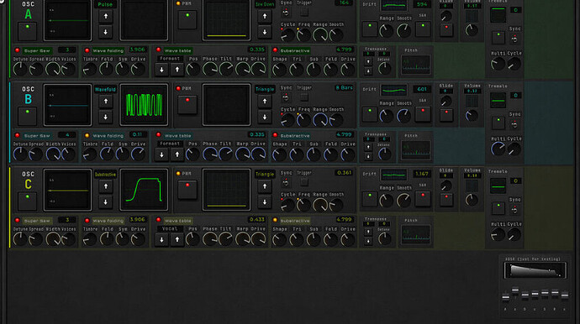Click OSC B Wave folding module label
580x324 pixels.
(x=108, y=136)
